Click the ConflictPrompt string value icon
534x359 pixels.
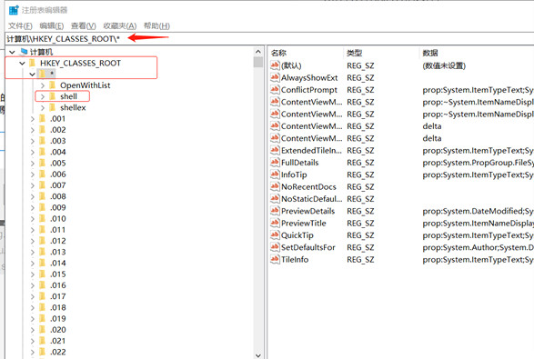click(275, 89)
